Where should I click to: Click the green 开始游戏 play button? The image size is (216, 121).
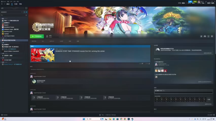pyautogui.click(x=37, y=36)
